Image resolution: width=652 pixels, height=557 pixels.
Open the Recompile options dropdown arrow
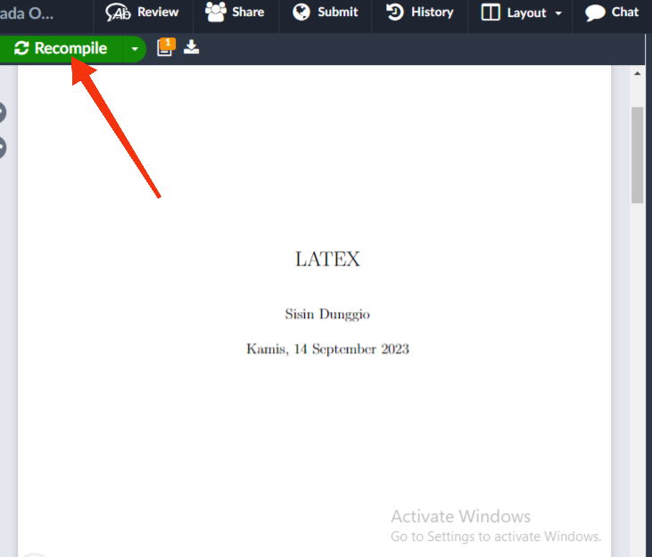point(135,49)
